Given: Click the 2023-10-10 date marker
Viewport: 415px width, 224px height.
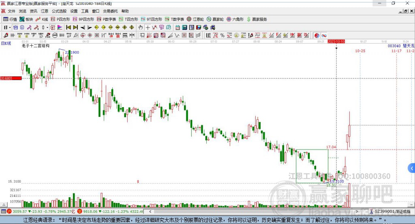Looking at the screenshot, I should click(336, 42).
